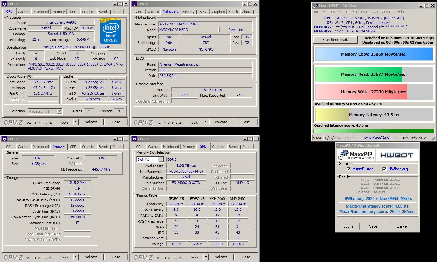Click the motherboard model MAXIMUS VI HERO

[188, 30]
